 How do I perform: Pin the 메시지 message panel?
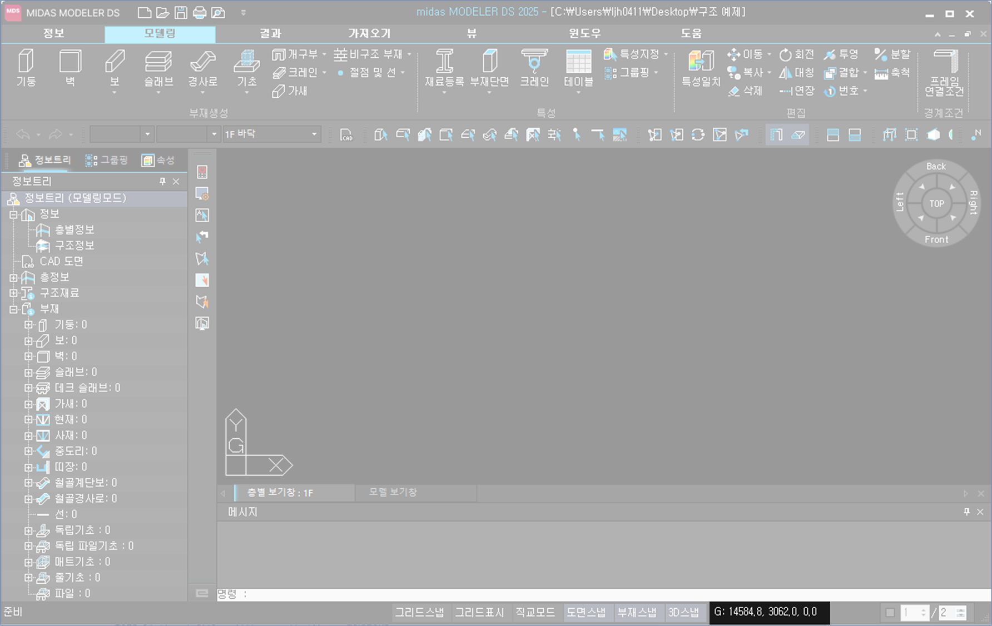coord(966,512)
